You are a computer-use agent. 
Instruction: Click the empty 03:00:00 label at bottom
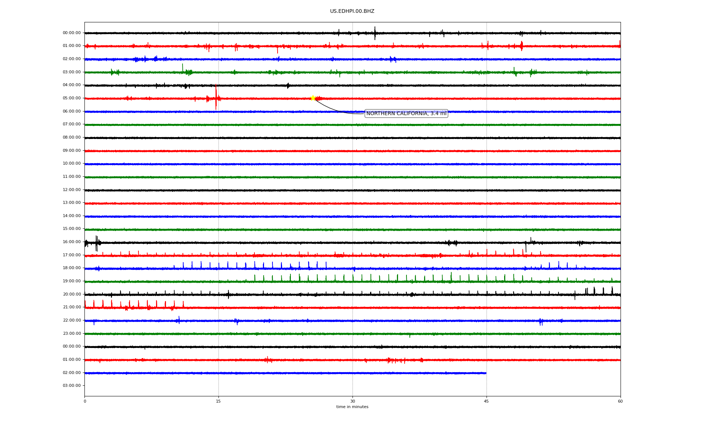[x=72, y=386]
